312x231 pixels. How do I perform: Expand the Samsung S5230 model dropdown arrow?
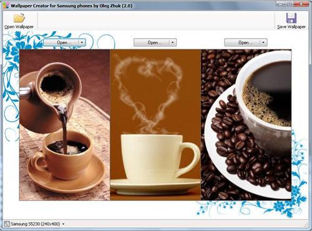(x=63, y=224)
